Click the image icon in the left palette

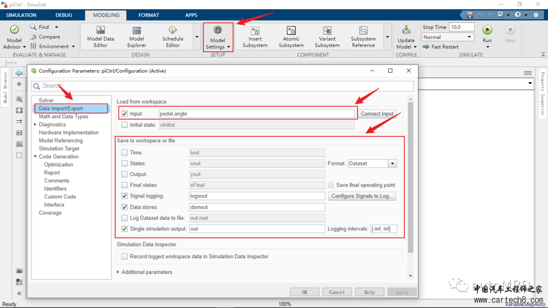19,144
